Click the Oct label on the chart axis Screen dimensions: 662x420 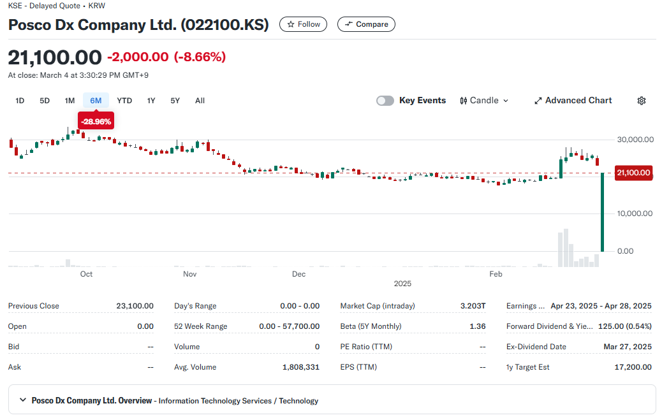pyautogui.click(x=86, y=274)
